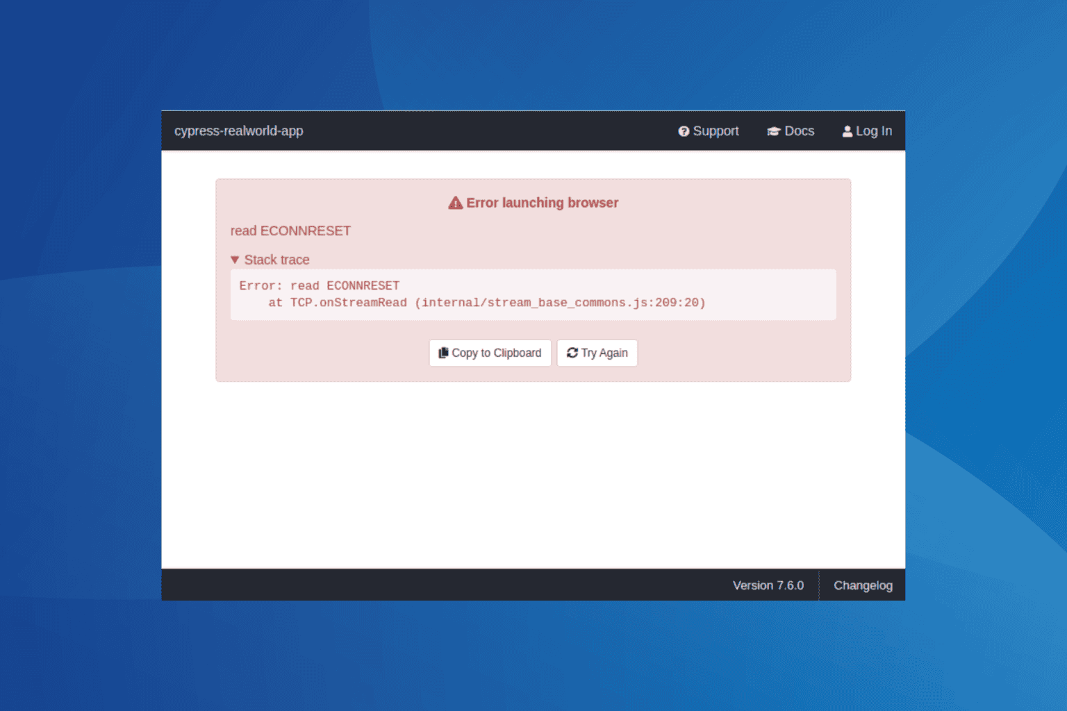This screenshot has width=1067, height=711.
Task: Click the 'read ECONNRESET' message text
Action: (290, 231)
